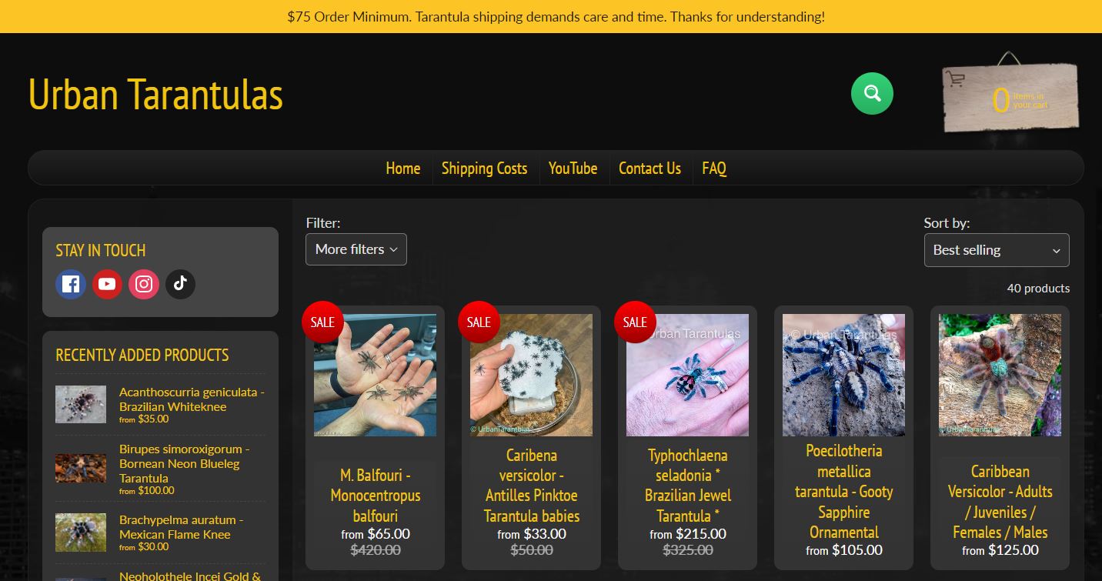Open the Caribena versicolor Antilles Pinktoe link
The height and width of the screenshot is (581, 1102).
pos(532,486)
